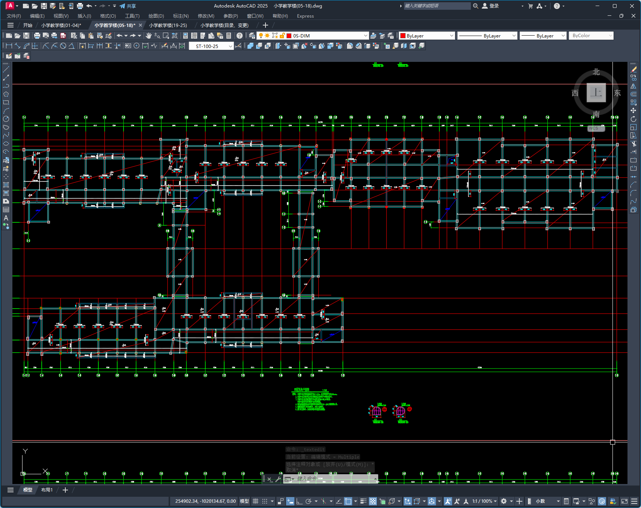Click the solid Union tool

click(x=250, y=46)
